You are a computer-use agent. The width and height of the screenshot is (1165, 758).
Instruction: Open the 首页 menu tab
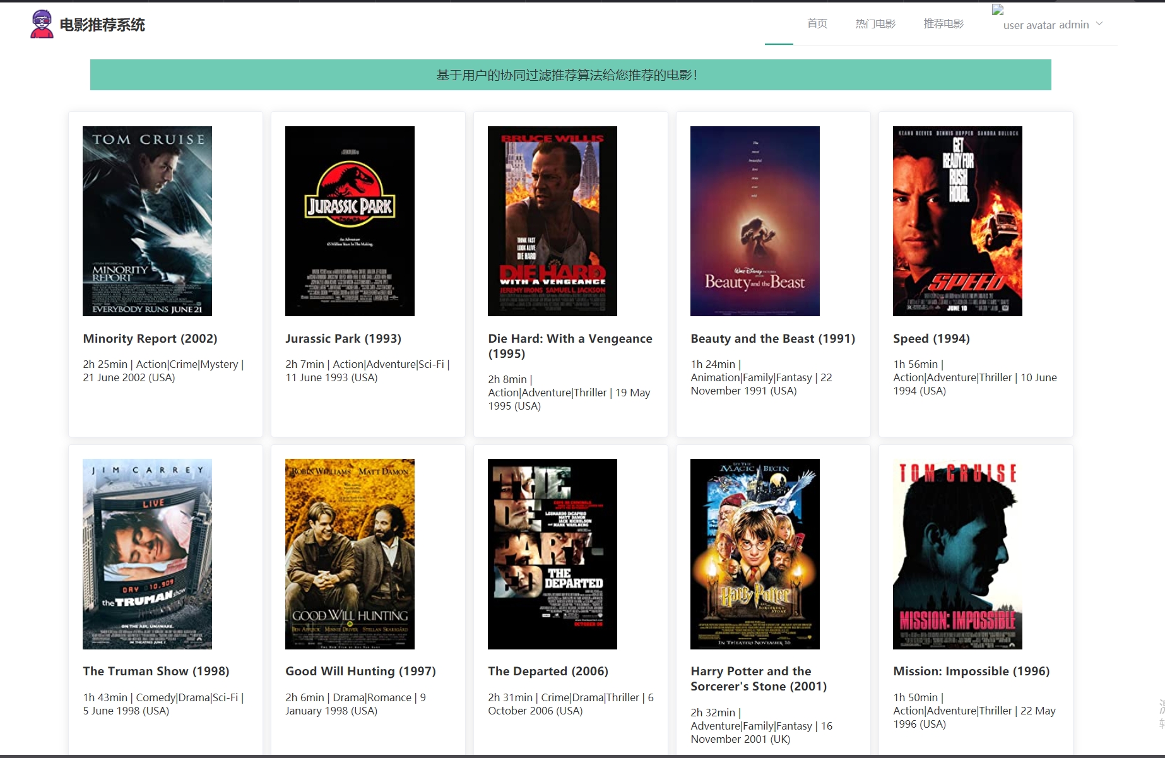817,24
